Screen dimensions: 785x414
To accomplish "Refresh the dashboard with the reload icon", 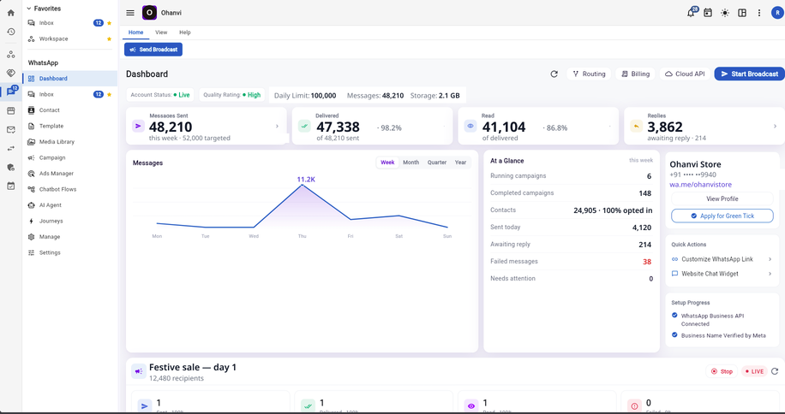I will [554, 74].
